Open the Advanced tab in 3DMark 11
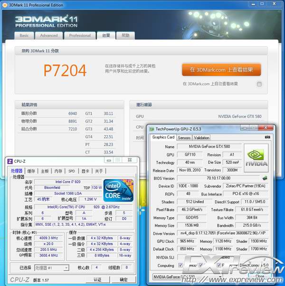Screen dimensions: 285x286 tap(49, 36)
